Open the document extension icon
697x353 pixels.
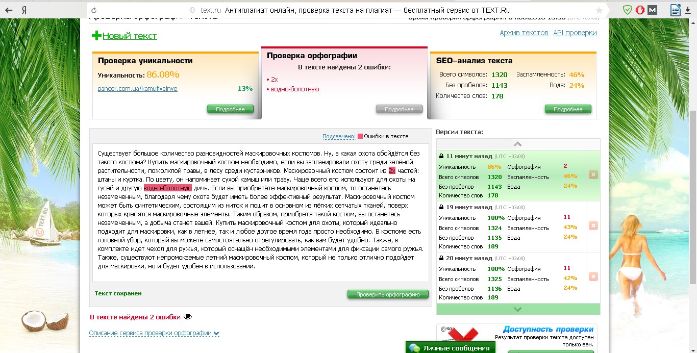(x=676, y=10)
